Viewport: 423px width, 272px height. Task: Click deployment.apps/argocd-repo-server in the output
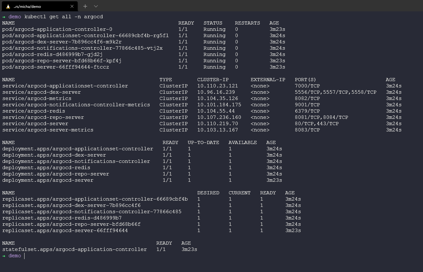pos(55,174)
